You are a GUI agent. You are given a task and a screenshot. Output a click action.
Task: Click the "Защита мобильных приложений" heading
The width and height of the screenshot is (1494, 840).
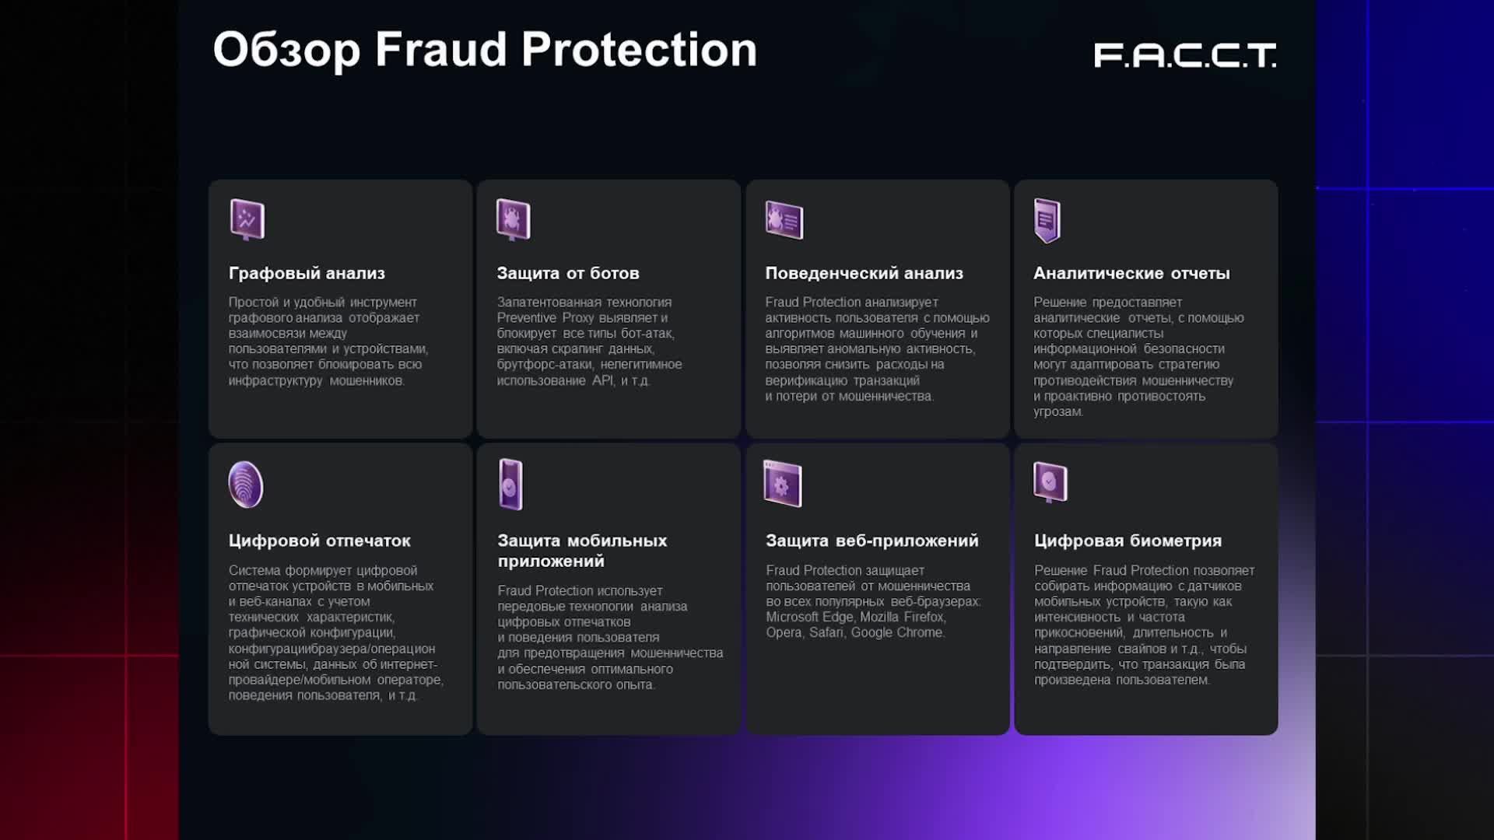582,551
